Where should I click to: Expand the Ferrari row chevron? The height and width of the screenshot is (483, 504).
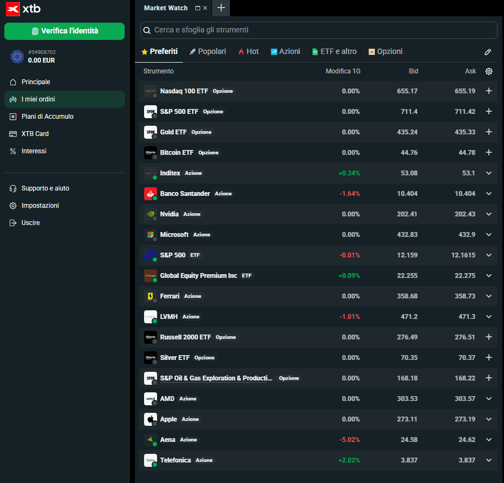pyautogui.click(x=488, y=296)
